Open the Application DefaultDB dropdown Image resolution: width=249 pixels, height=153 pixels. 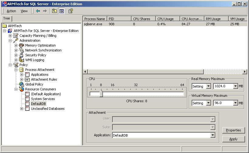[x=213, y=135]
